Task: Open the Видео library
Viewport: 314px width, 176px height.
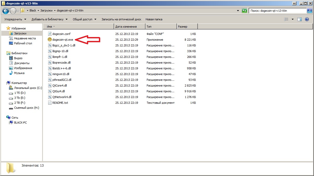Action: 18,58
